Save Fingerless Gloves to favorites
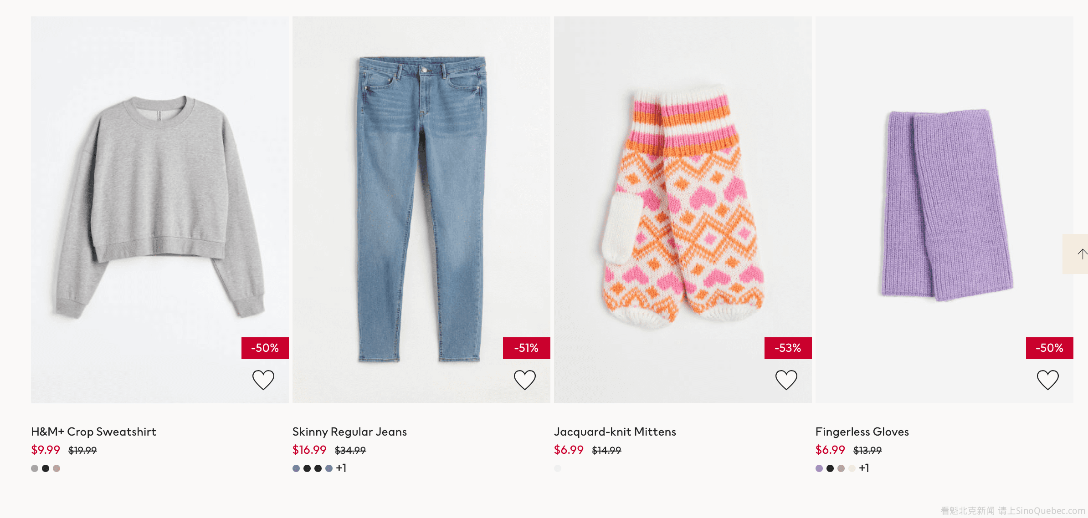This screenshot has width=1088, height=518. (1048, 380)
